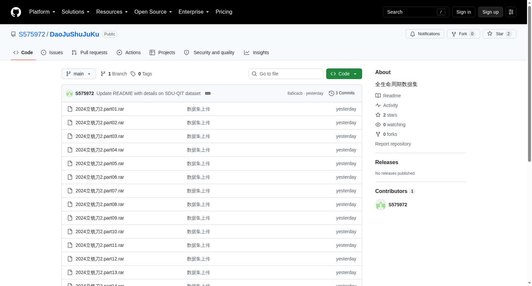Open the 1 Branch link

click(114, 74)
